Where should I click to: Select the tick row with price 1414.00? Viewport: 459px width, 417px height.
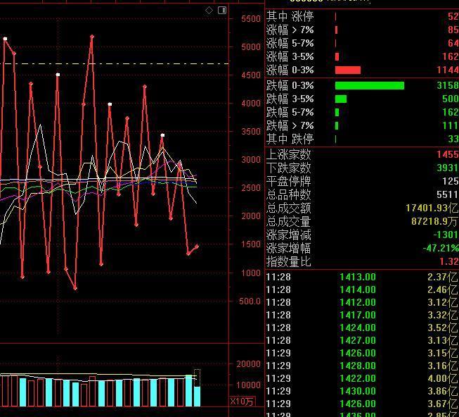[x=363, y=290]
